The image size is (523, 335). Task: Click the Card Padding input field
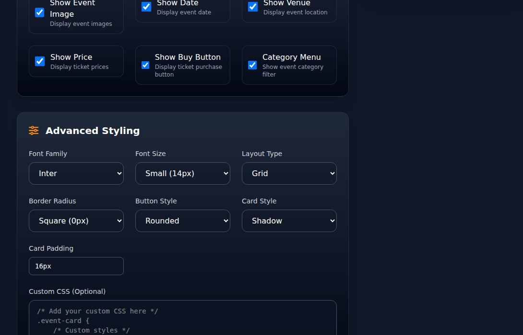(x=76, y=266)
